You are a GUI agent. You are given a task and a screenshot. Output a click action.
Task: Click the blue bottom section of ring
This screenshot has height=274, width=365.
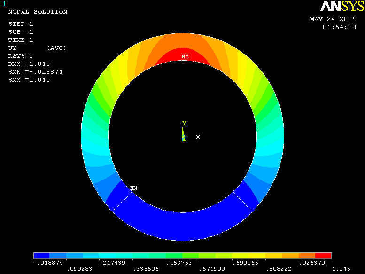point(182,226)
